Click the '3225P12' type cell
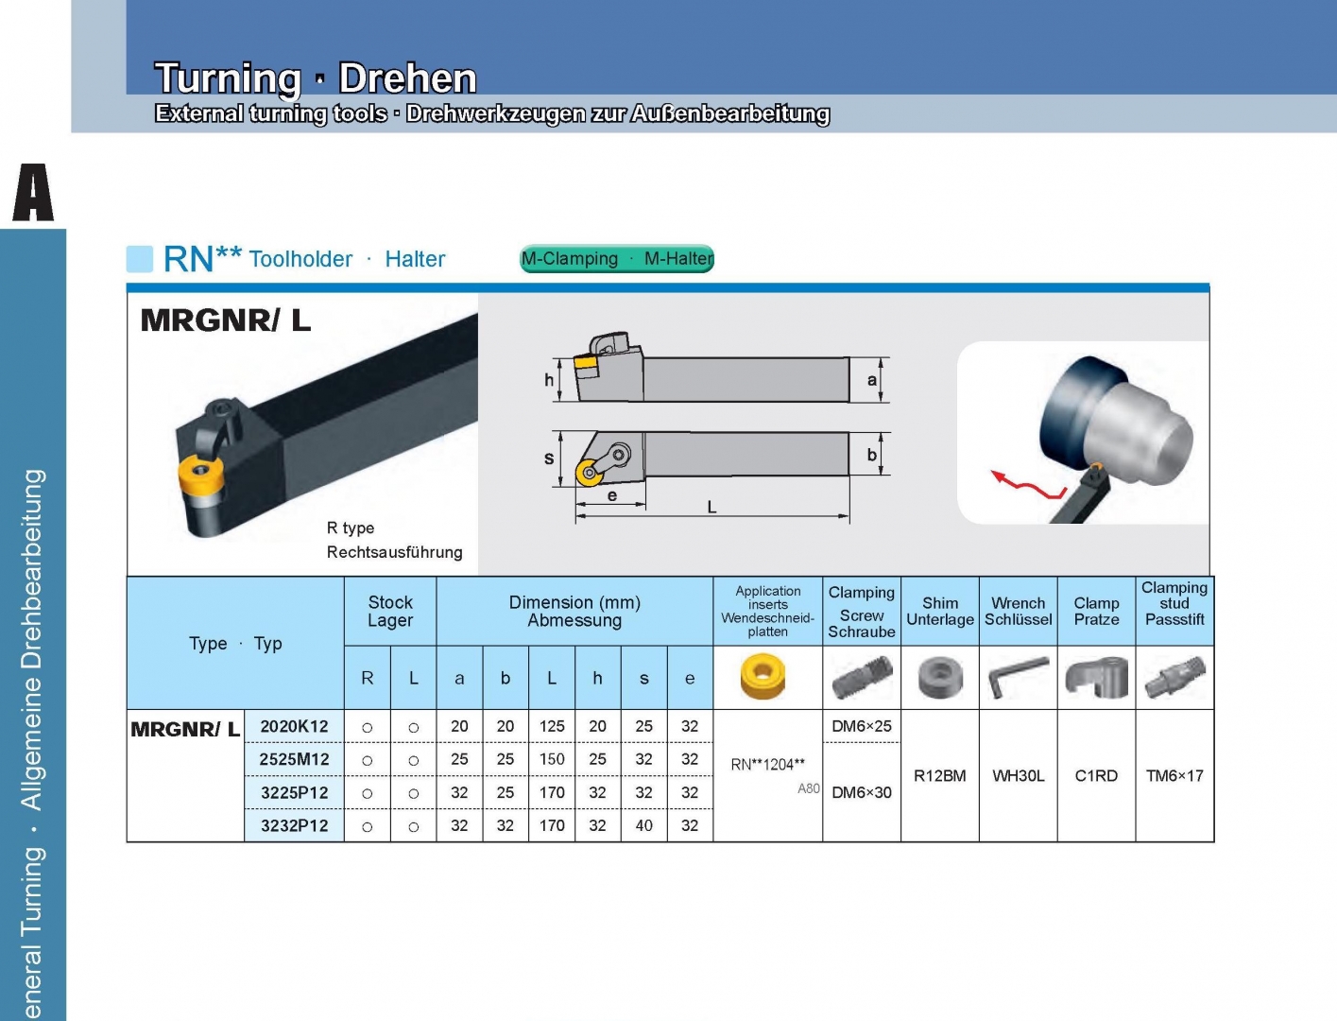 tap(295, 792)
